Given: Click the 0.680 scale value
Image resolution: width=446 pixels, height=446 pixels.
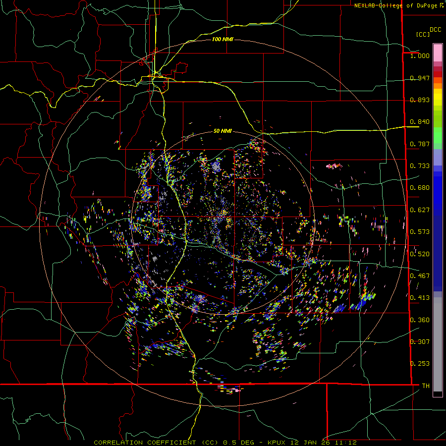Looking at the screenshot, I should 420,188.
